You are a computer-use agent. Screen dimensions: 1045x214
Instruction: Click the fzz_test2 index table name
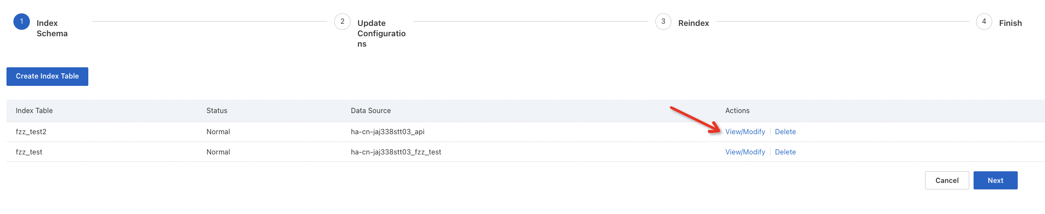[31, 132]
